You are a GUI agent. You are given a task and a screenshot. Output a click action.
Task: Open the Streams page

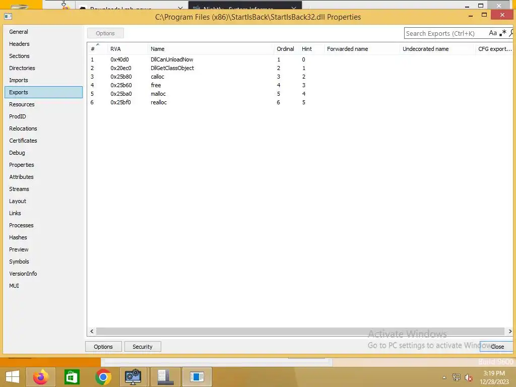(x=43, y=189)
